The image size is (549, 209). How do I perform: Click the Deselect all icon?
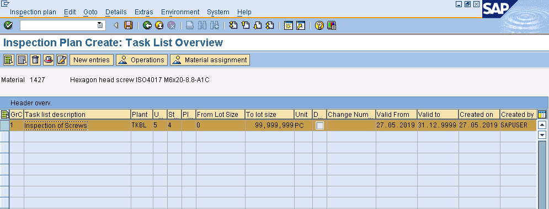pos(22,60)
